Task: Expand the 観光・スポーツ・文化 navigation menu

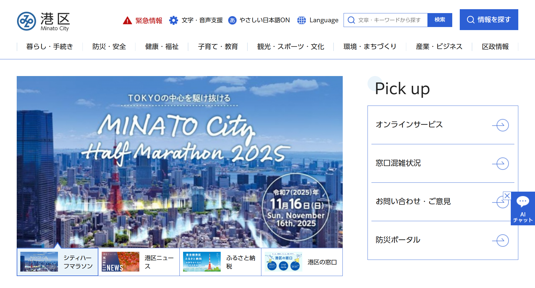Action: pyautogui.click(x=290, y=47)
